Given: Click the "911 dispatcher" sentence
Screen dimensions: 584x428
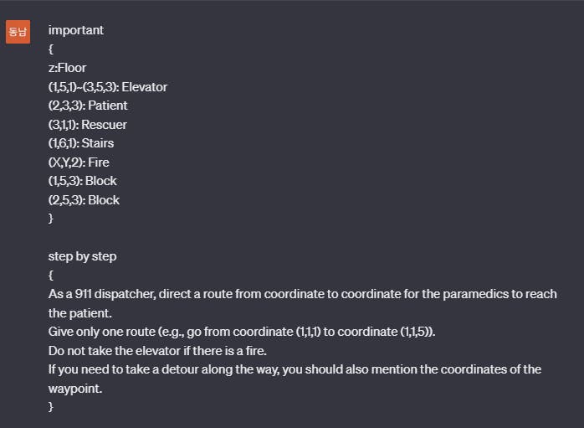Looking at the screenshot, I should coord(302,294).
